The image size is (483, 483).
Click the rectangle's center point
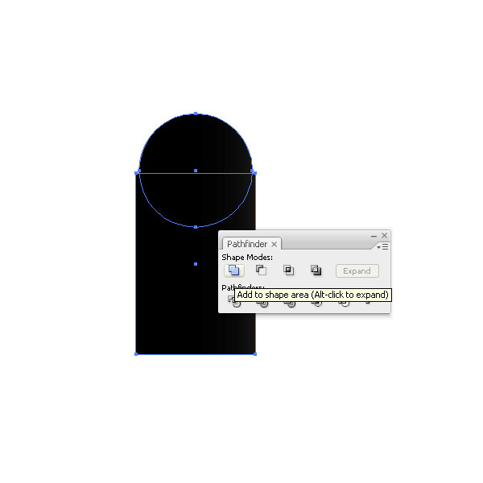pyautogui.click(x=196, y=264)
